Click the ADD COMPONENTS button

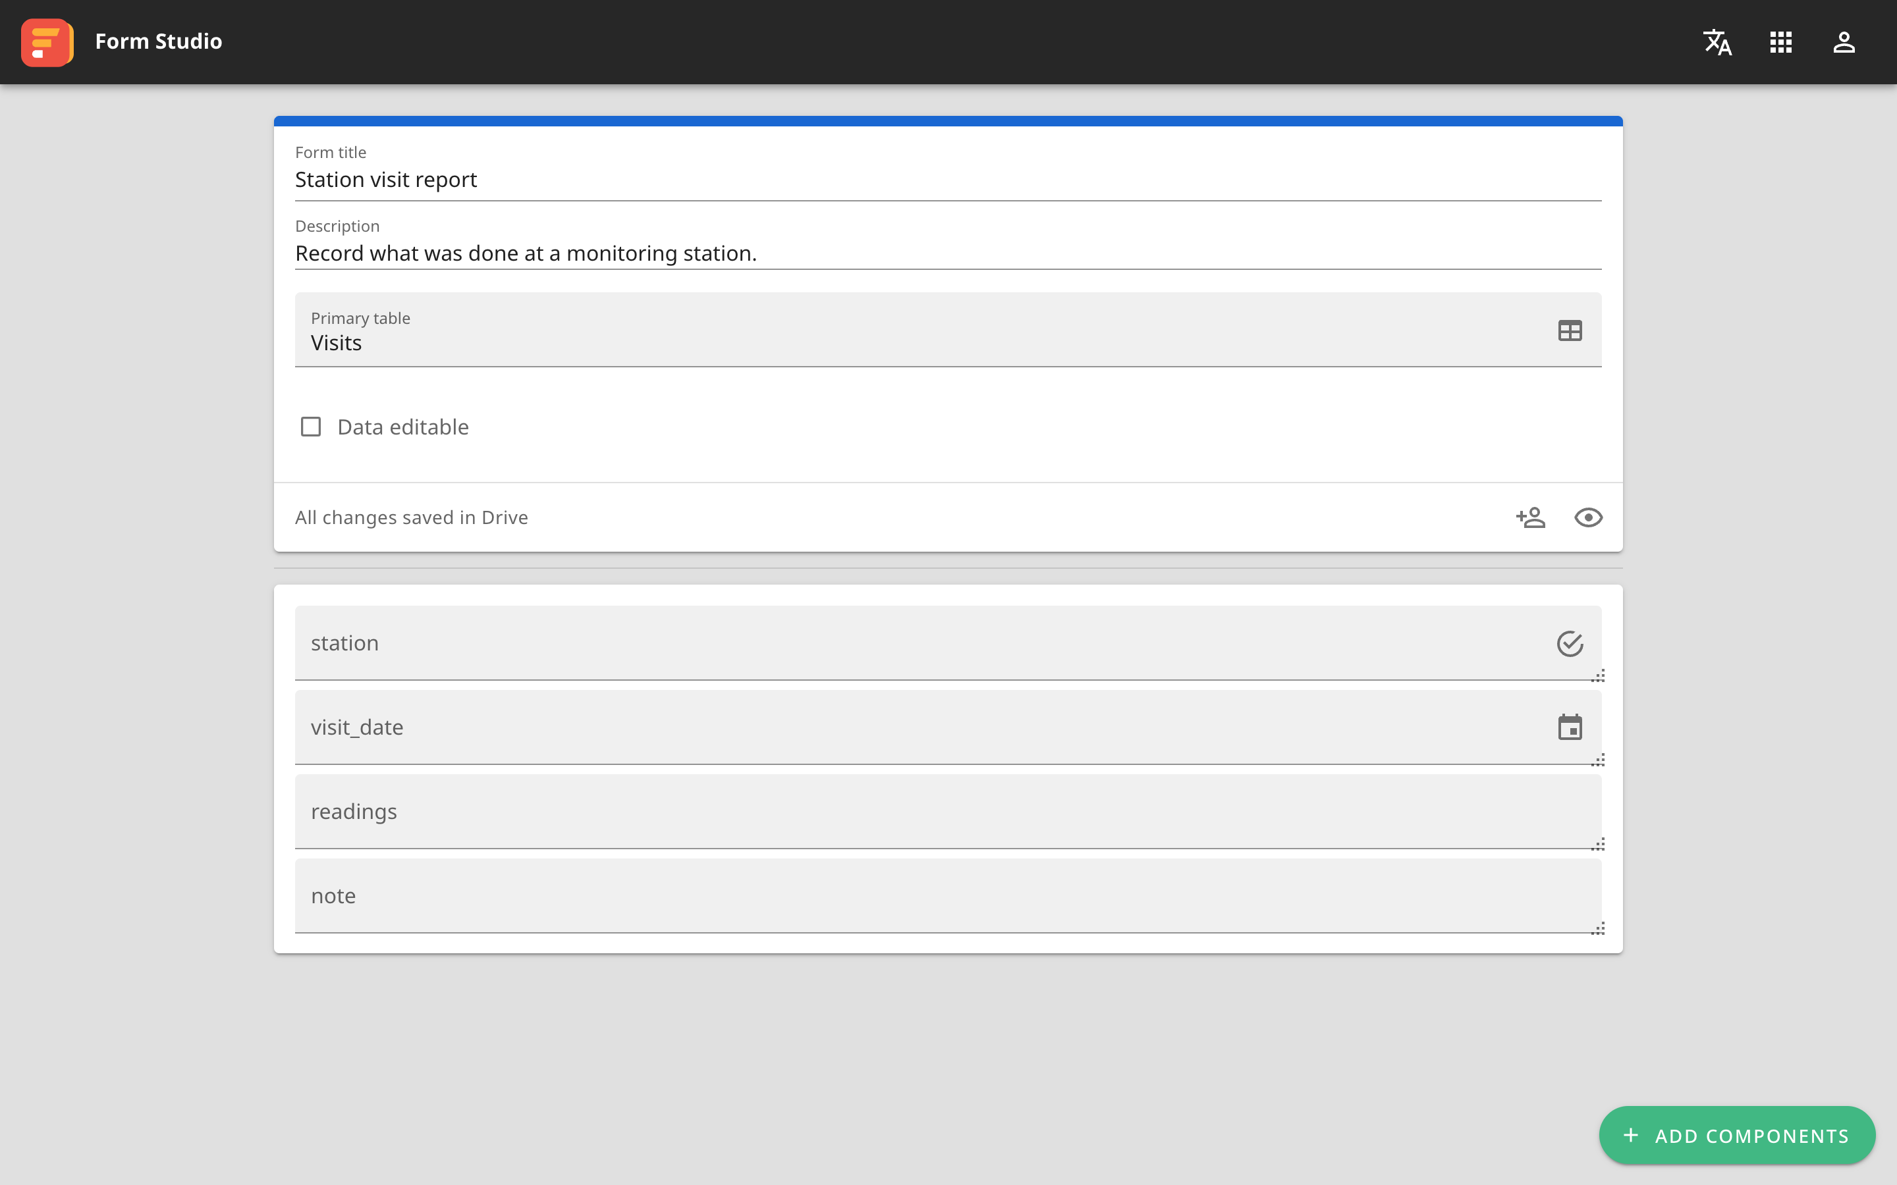[x=1736, y=1135]
